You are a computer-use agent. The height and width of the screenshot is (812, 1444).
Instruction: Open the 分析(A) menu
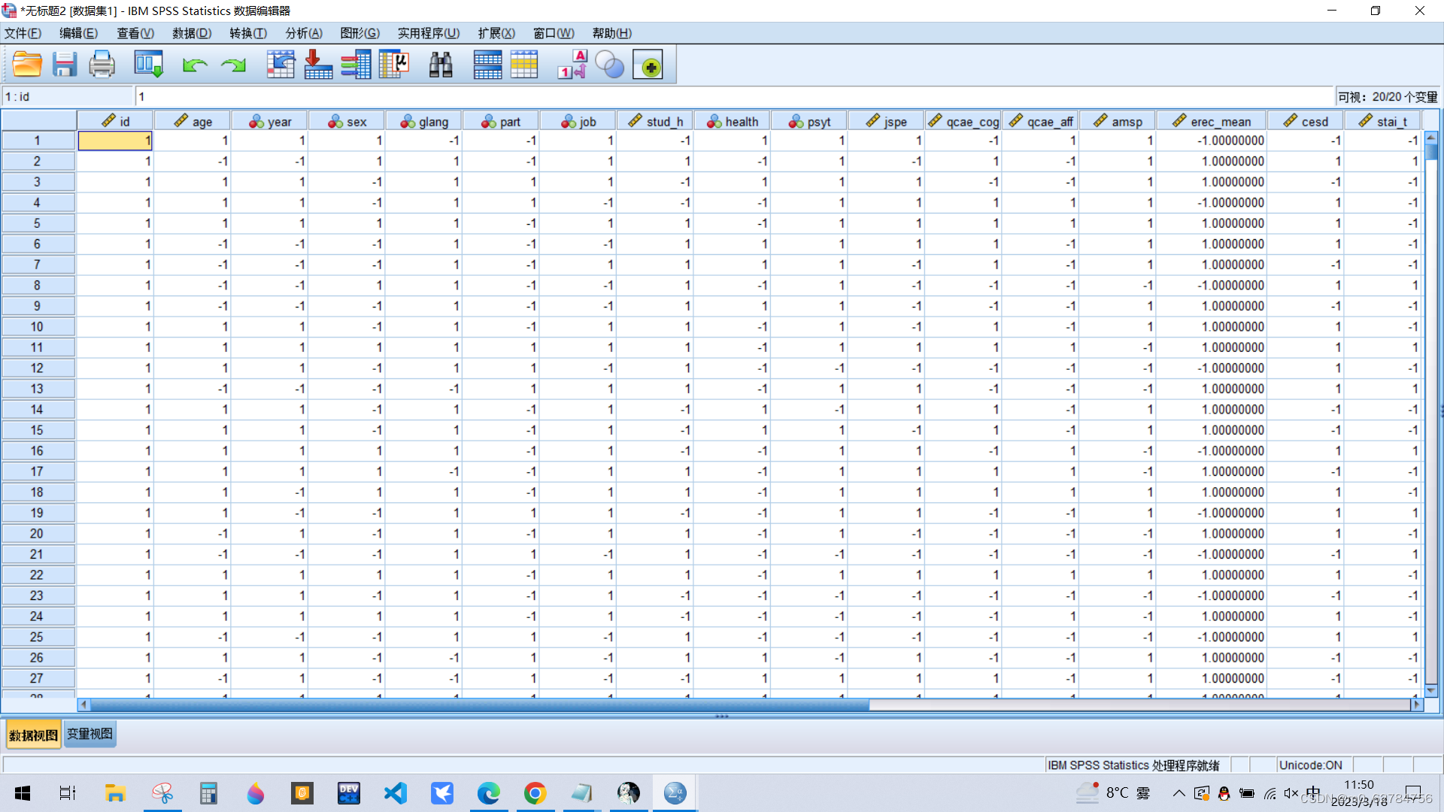click(x=304, y=33)
